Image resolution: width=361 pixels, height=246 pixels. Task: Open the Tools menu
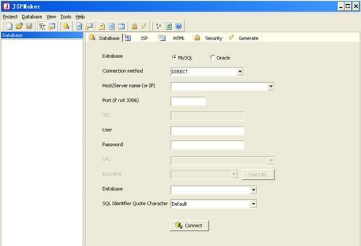pyautogui.click(x=66, y=17)
